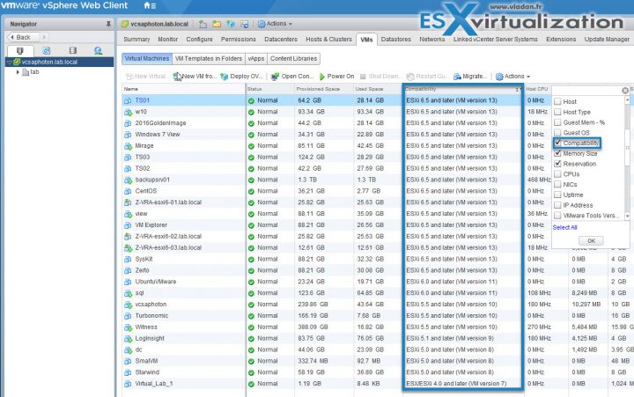Open the Networking navigator view icon
This screenshot has width=634, height=397.
coord(98,50)
